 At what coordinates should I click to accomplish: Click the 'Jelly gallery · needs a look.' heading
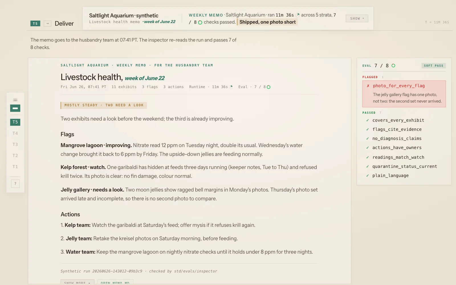coord(92,190)
